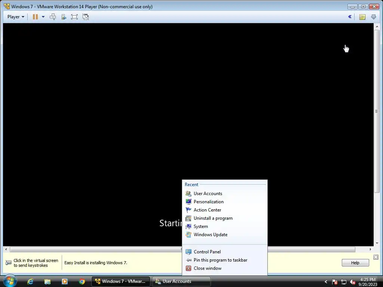
Task: Click vertical scrollbar down arrow
Action: 377,243
